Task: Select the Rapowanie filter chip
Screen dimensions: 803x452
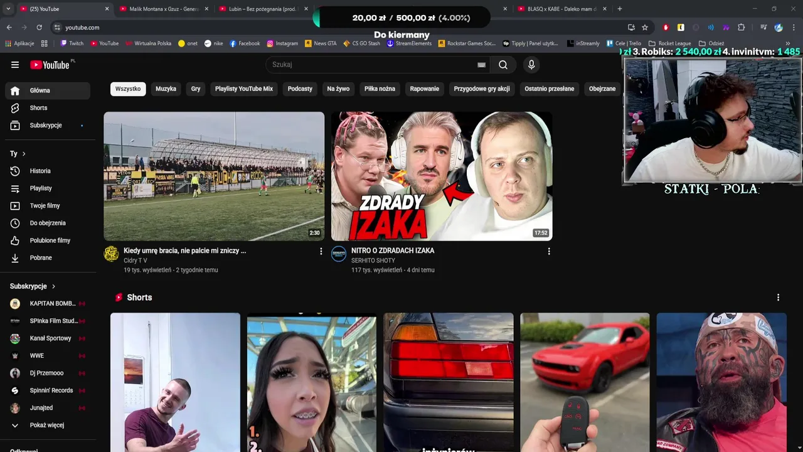Action: click(425, 89)
